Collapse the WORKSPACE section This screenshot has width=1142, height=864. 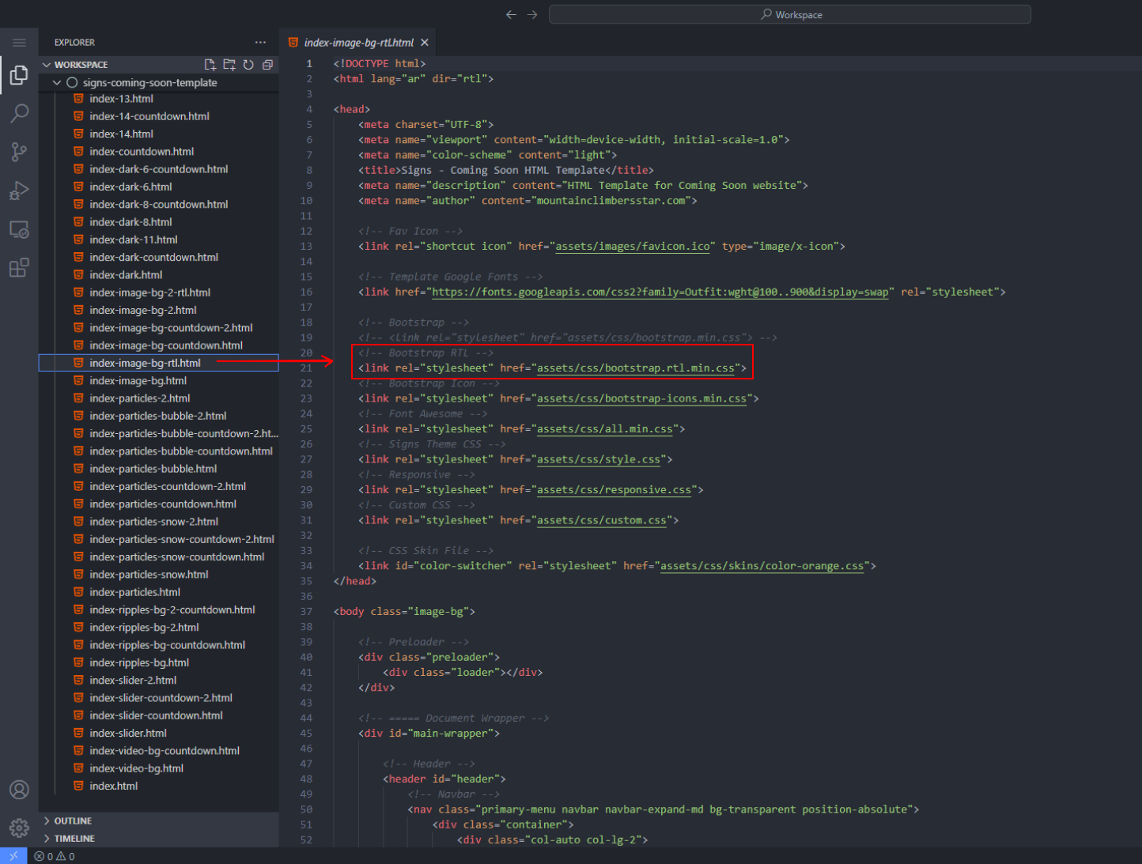(81, 65)
